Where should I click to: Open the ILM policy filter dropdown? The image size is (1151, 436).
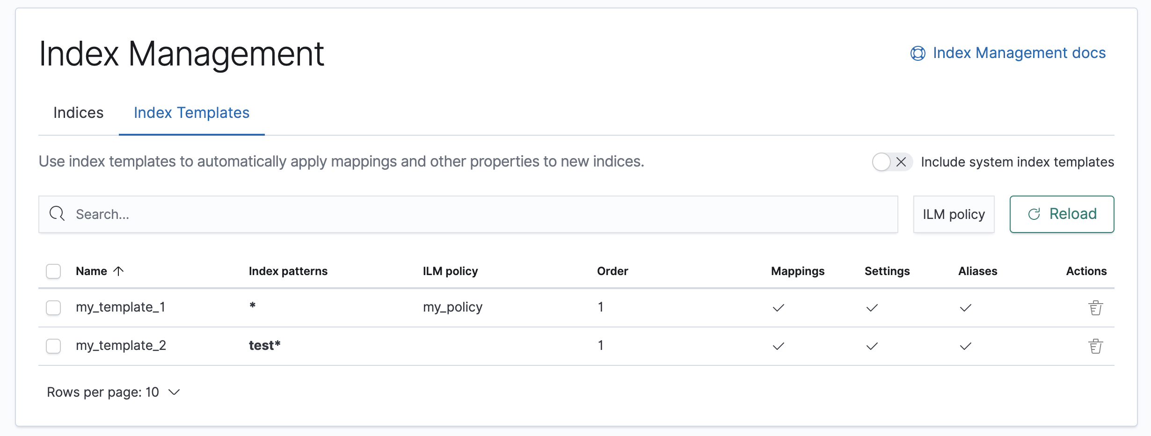pos(954,214)
